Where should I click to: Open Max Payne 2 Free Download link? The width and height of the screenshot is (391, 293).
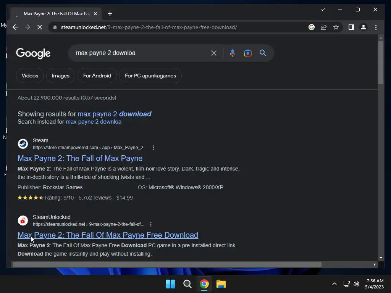click(108, 235)
